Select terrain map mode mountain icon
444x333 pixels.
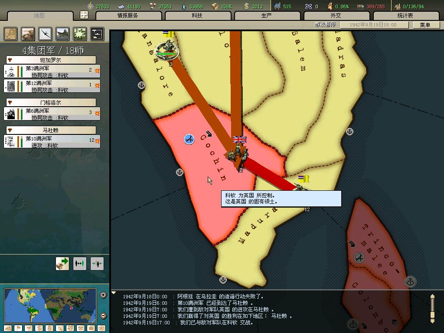8,329
